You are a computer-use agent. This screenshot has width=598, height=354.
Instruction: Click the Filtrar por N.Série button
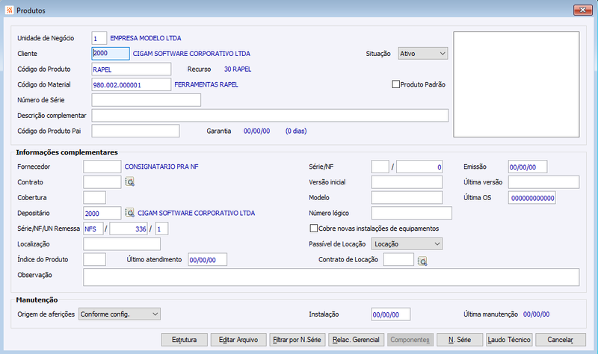[297, 340]
